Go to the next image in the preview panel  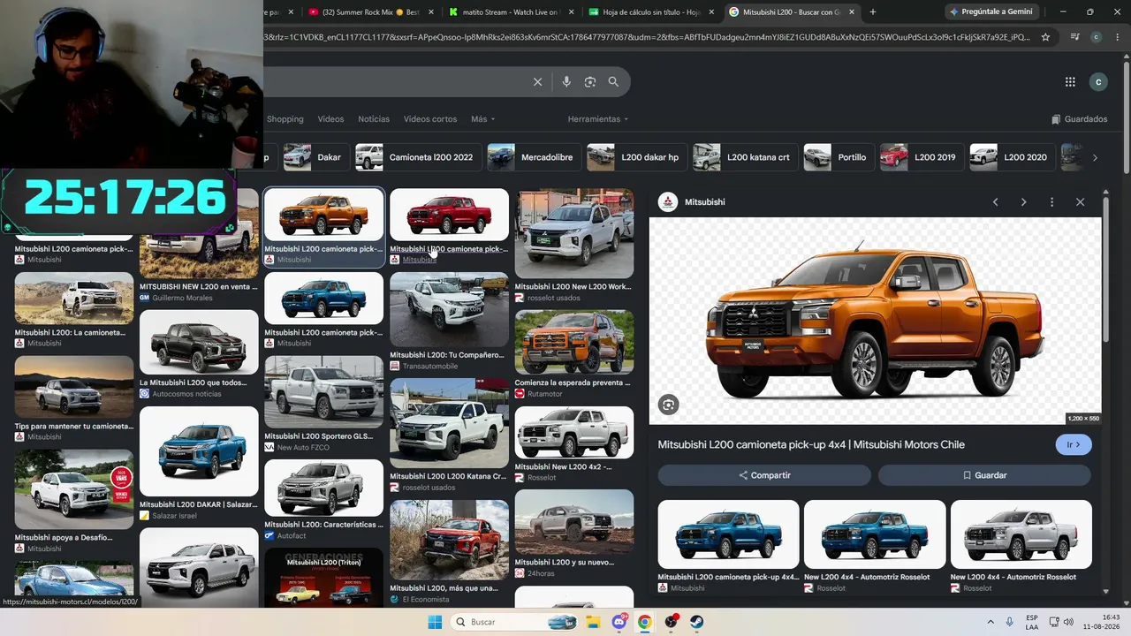point(1023,202)
